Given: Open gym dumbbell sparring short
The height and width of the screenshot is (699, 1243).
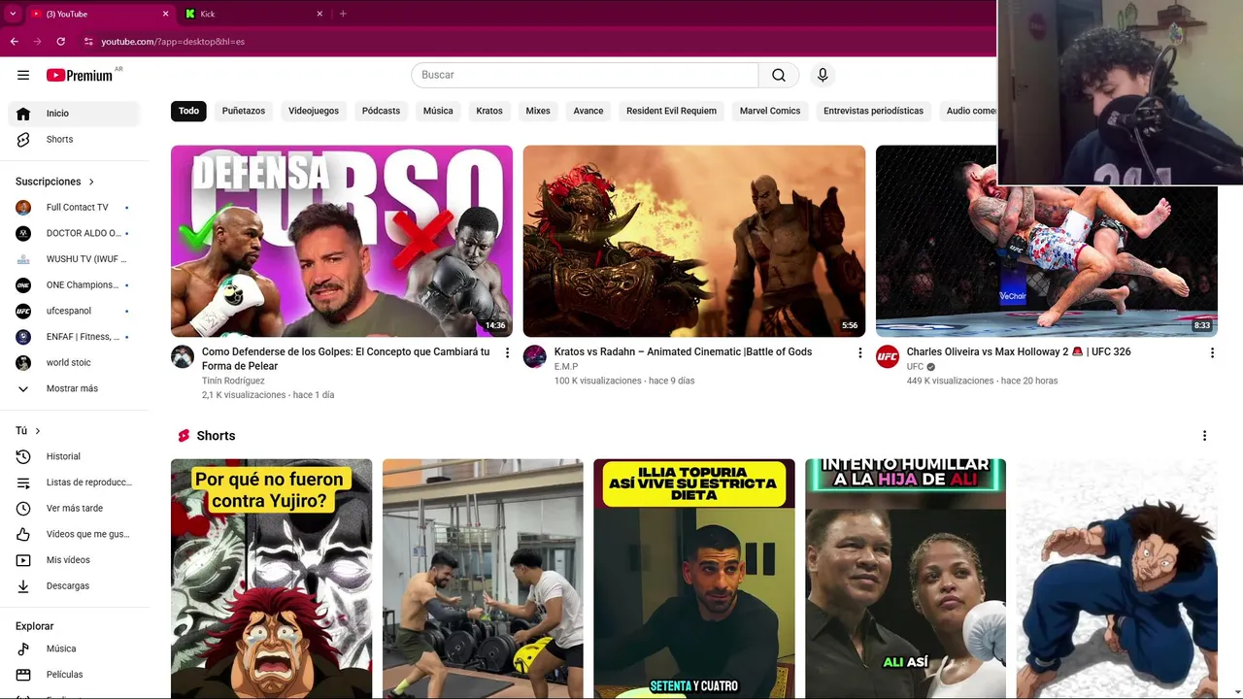Looking at the screenshot, I should click(x=483, y=579).
